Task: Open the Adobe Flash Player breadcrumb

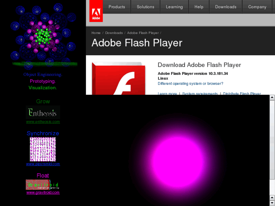Action: 143,33
